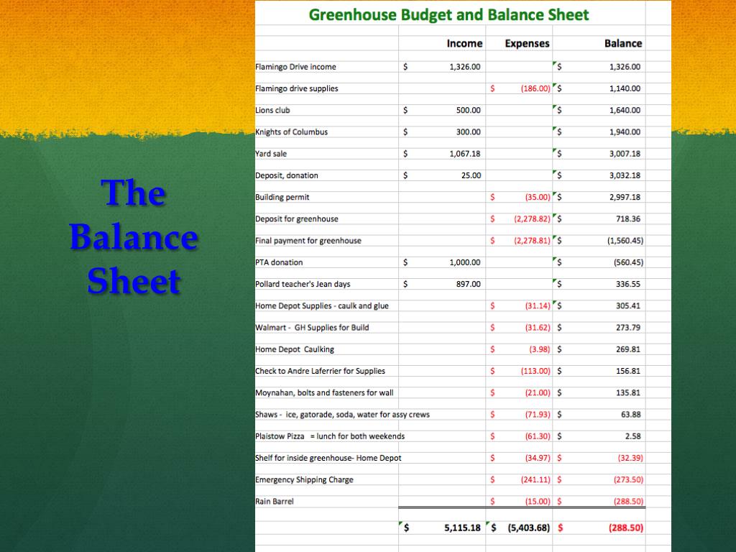The width and height of the screenshot is (736, 552).
Task: Select the income value 300.00
Action: [469, 132]
